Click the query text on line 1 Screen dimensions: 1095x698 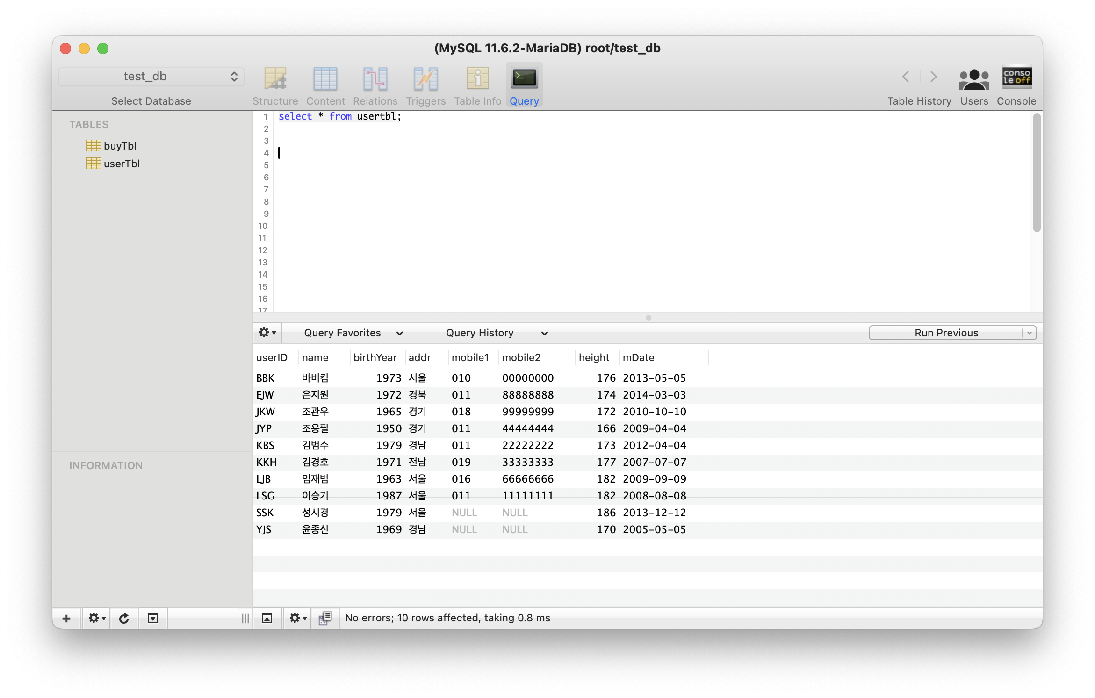[340, 116]
